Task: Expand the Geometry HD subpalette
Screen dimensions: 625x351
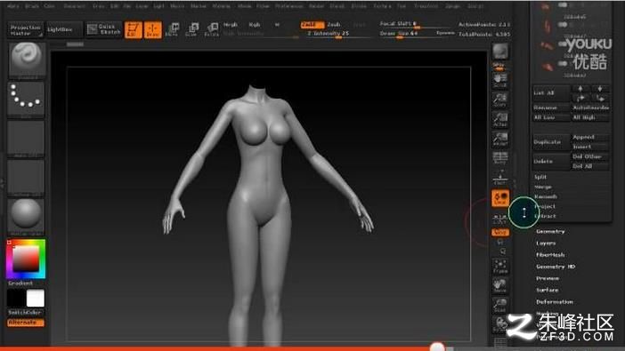Action: point(556,267)
